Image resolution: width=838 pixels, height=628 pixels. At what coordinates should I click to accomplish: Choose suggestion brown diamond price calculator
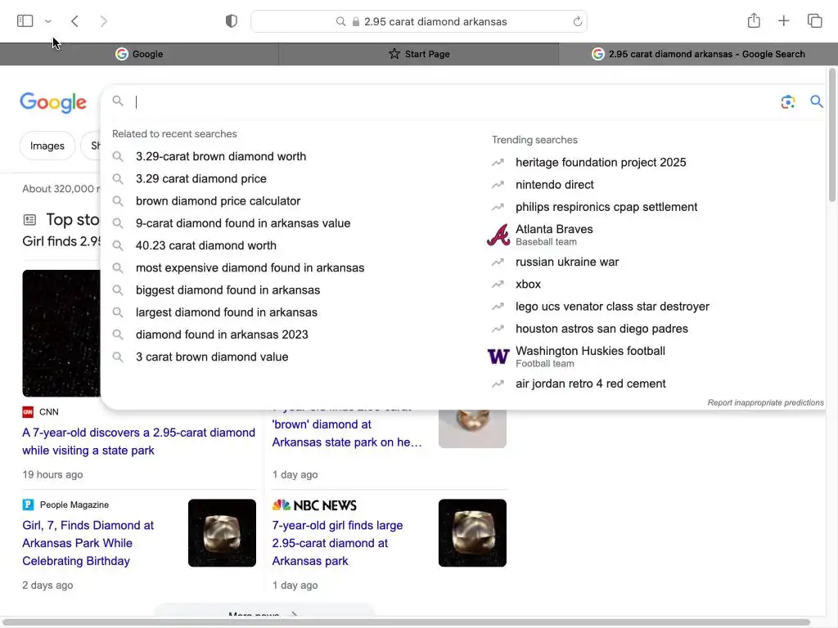click(218, 201)
